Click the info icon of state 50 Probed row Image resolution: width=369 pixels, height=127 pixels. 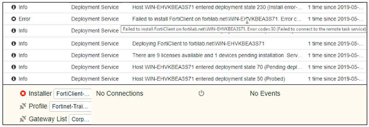14,79
